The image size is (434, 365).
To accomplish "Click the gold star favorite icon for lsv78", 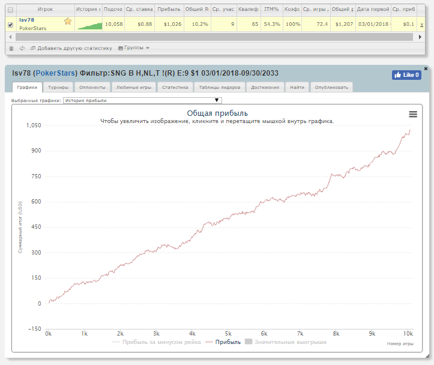I will (68, 21).
